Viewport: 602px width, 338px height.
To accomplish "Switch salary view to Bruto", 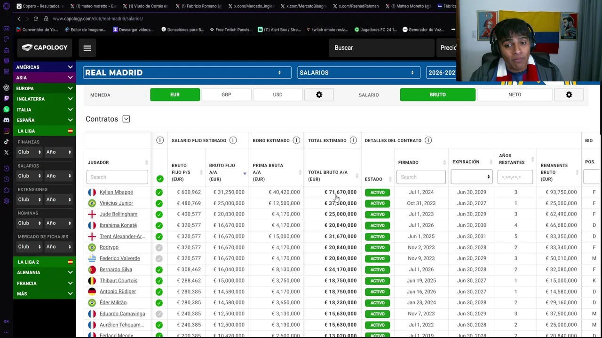I will click(x=437, y=95).
